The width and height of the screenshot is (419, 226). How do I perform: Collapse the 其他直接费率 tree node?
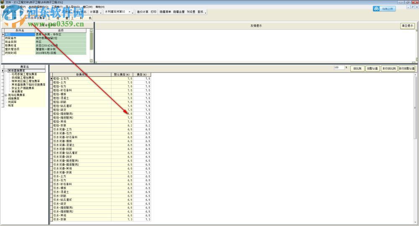coord(5,71)
